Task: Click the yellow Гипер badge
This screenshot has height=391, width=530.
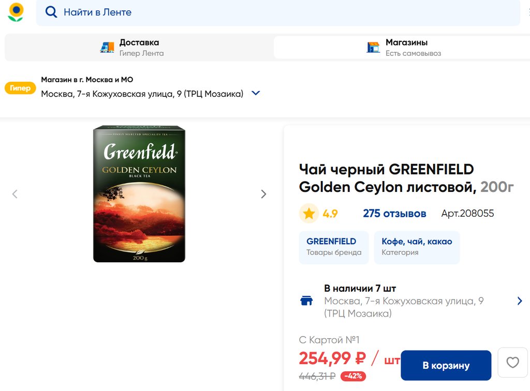Action: [20, 88]
